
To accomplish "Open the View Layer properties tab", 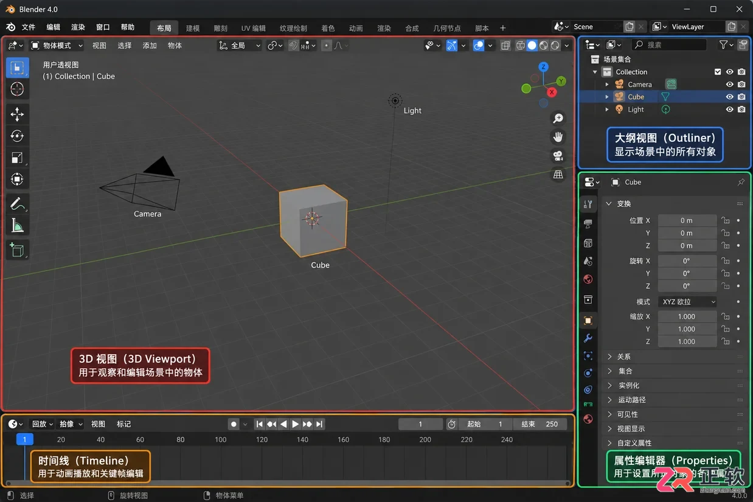I will (588, 261).
